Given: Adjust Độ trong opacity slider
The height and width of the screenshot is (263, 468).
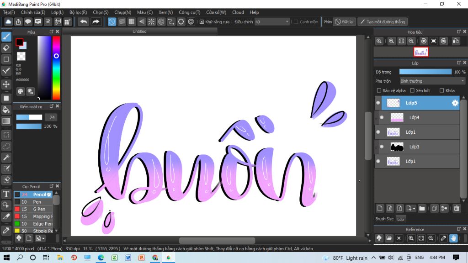Looking at the screenshot, I should pos(425,72).
